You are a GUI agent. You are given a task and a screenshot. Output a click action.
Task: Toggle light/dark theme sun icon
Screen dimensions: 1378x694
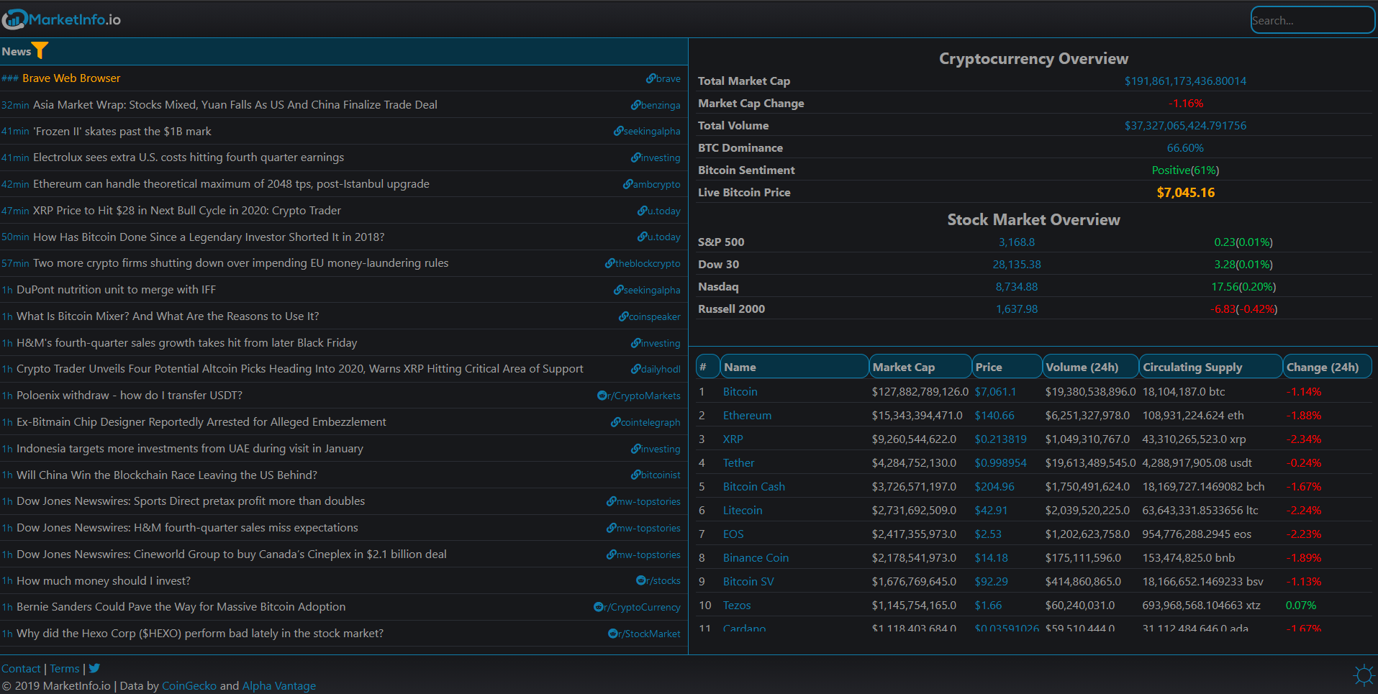click(x=1363, y=675)
